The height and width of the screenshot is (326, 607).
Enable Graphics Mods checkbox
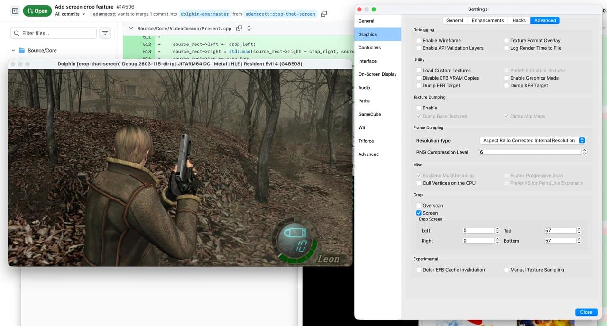click(506, 78)
